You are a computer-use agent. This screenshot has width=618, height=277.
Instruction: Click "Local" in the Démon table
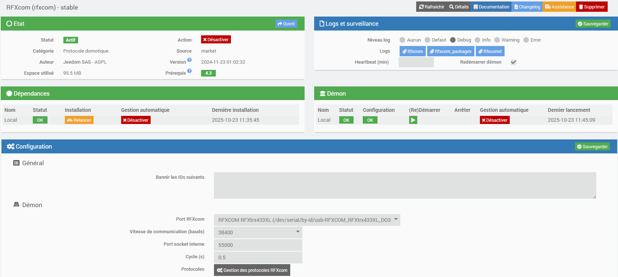(324, 120)
